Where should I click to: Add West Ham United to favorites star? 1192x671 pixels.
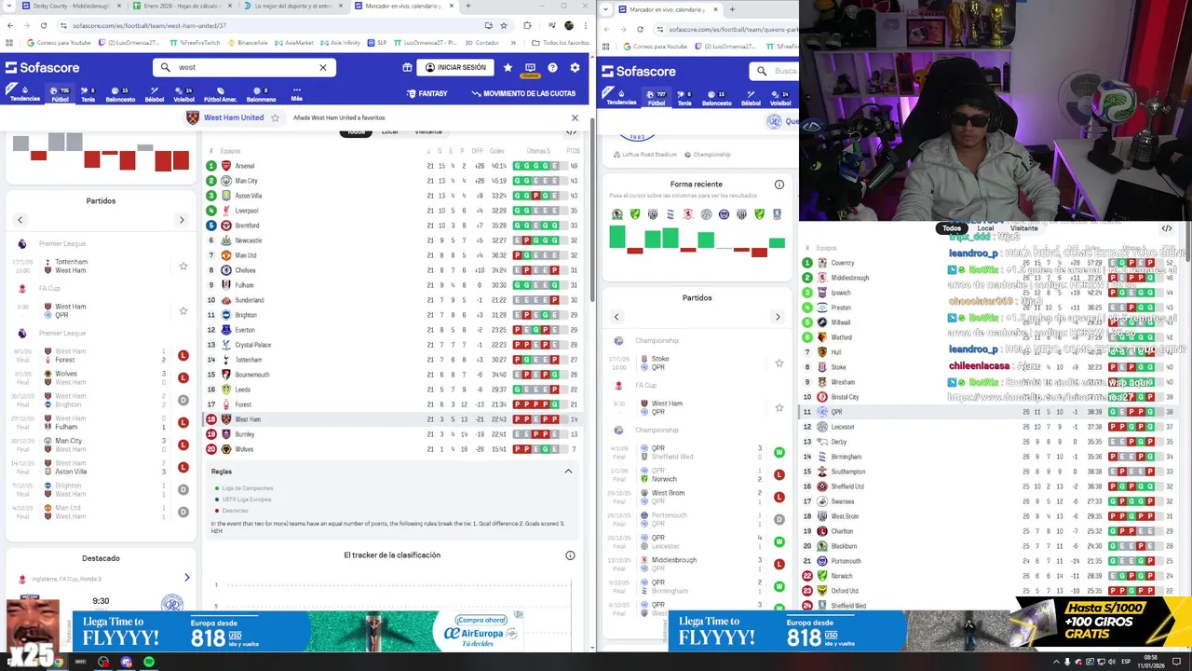(275, 117)
